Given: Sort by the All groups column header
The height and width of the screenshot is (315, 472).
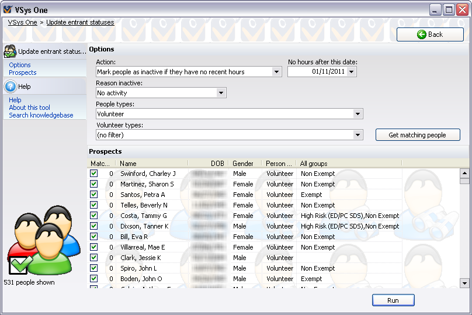Looking at the screenshot, I should (x=349, y=164).
